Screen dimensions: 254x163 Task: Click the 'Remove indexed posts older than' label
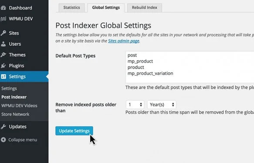point(86,108)
